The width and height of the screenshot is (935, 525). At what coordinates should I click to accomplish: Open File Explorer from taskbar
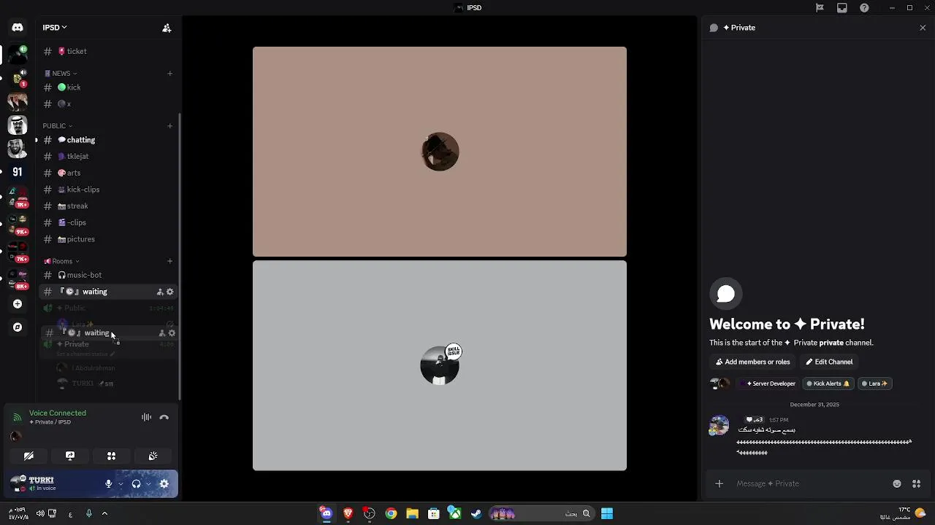(412, 513)
